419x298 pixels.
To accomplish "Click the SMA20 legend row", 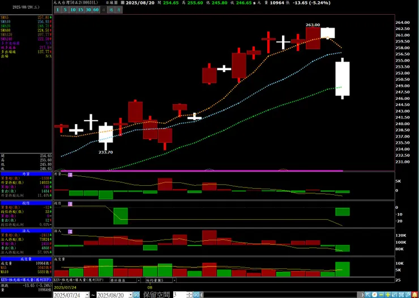I will [x=26, y=26].
